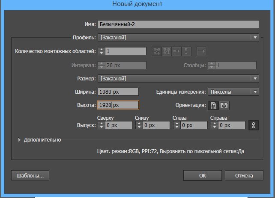Screen dimensions: 275x198
Task: Choose portrait orientation icon
Action: (213, 106)
